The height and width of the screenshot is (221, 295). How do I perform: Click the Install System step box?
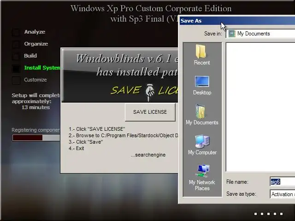(x=16, y=68)
